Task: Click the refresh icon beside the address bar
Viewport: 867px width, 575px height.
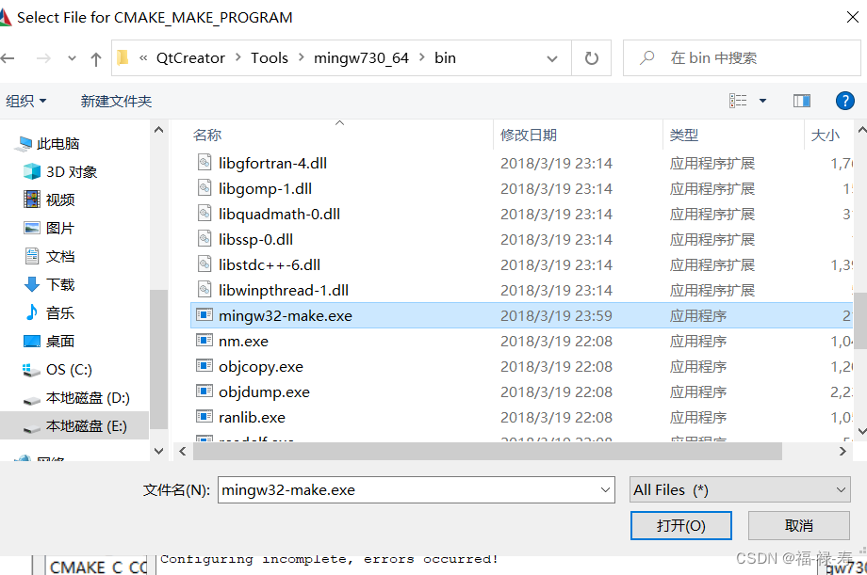Action: [x=593, y=57]
